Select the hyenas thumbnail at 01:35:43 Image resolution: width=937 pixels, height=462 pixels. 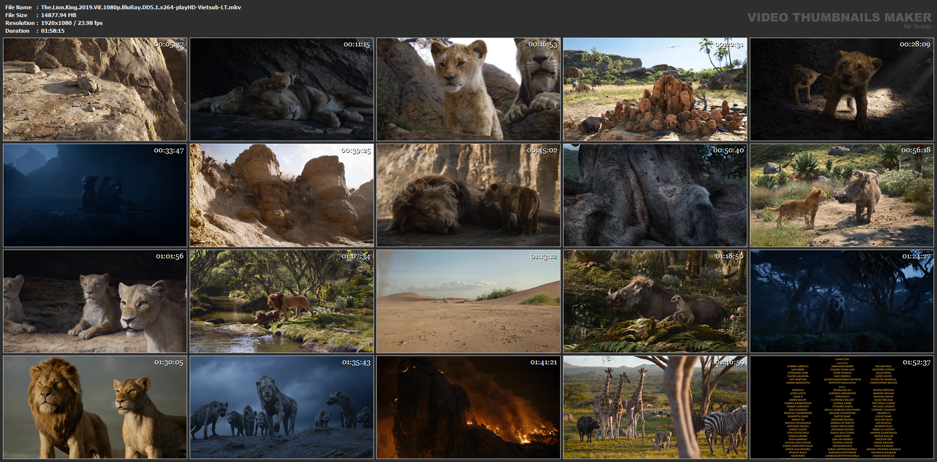282,407
